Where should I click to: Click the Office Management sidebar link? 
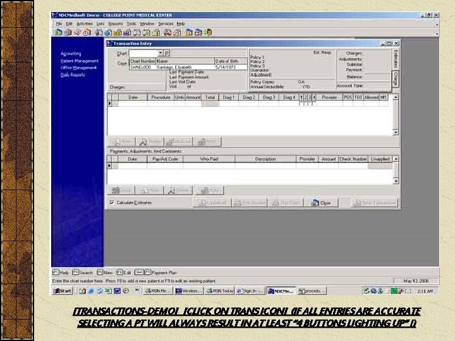click(x=78, y=68)
